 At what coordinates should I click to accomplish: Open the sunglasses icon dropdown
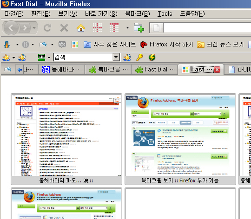[x=49, y=58]
